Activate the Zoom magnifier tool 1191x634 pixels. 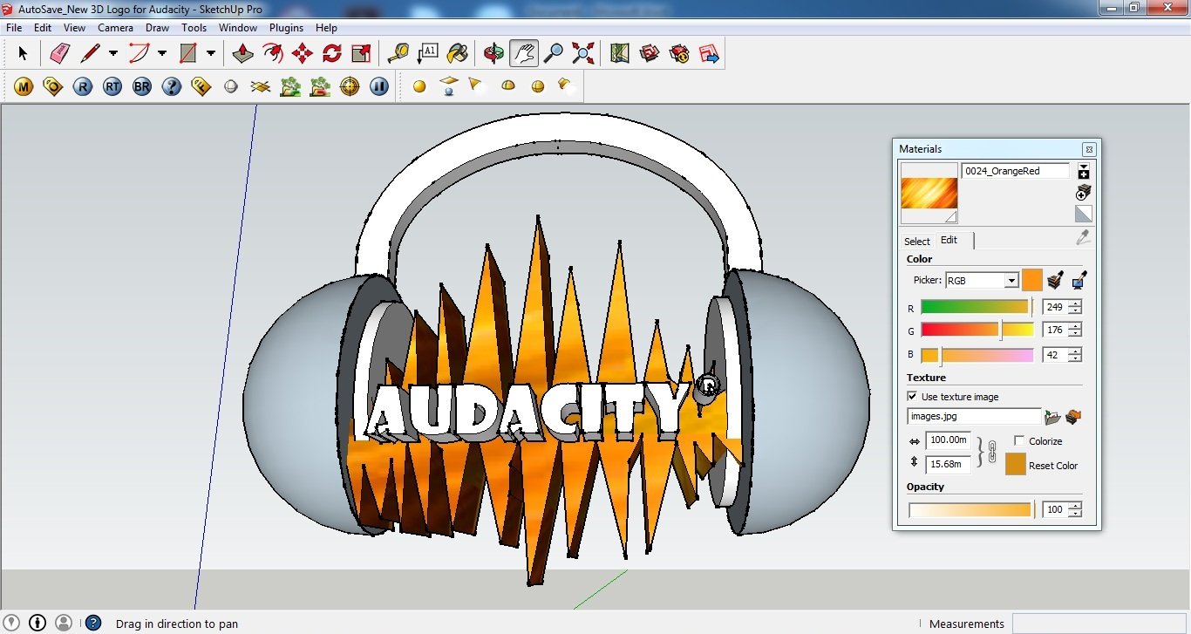click(554, 53)
